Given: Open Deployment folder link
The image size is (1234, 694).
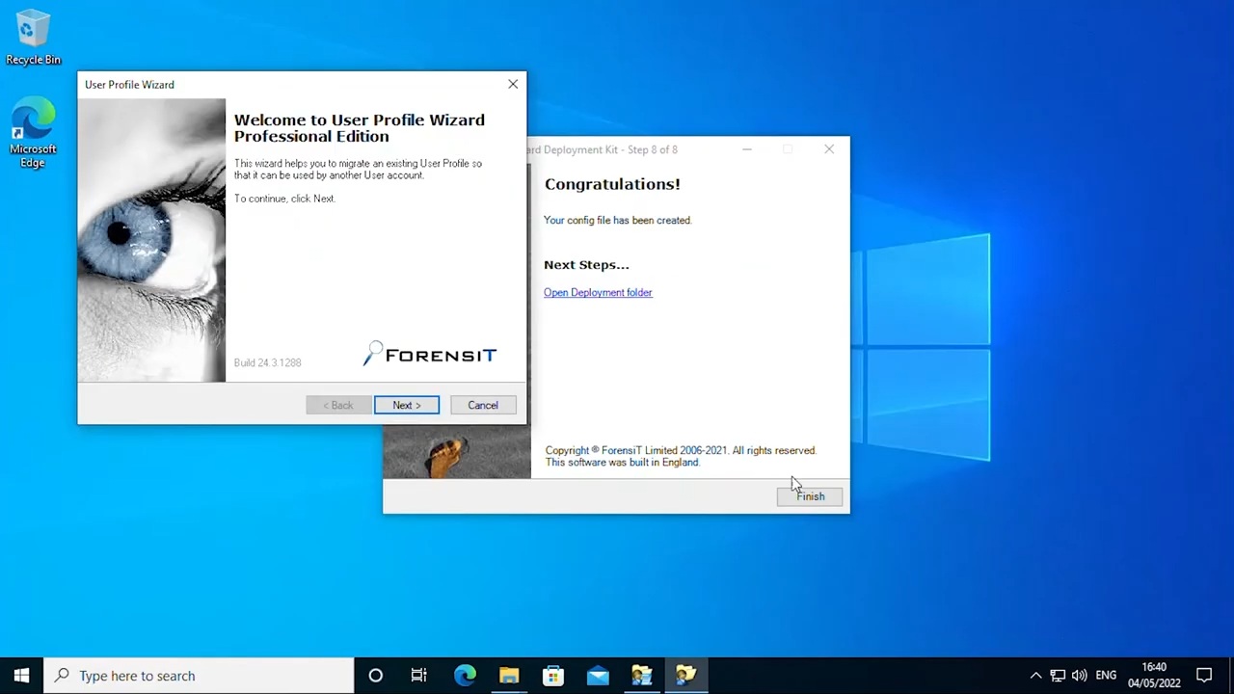Looking at the screenshot, I should point(598,292).
